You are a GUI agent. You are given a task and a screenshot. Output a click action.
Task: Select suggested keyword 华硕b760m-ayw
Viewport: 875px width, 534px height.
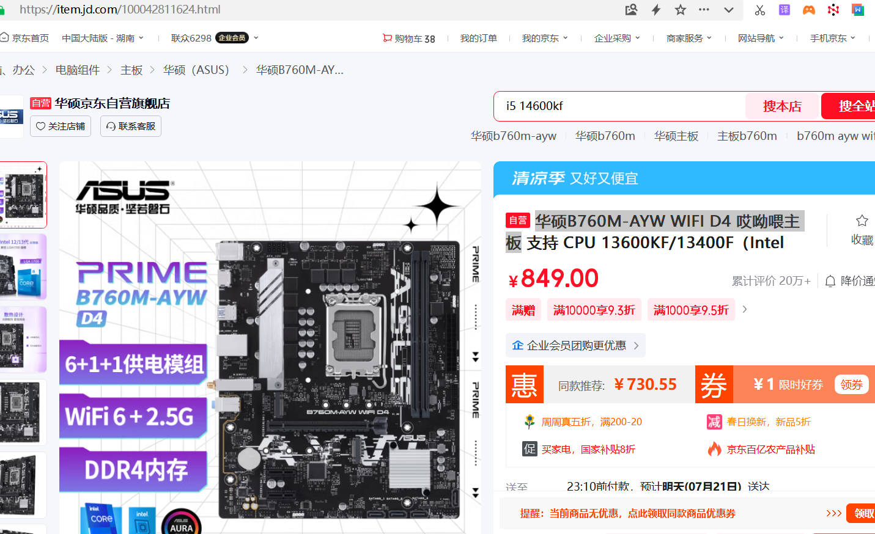(x=514, y=136)
